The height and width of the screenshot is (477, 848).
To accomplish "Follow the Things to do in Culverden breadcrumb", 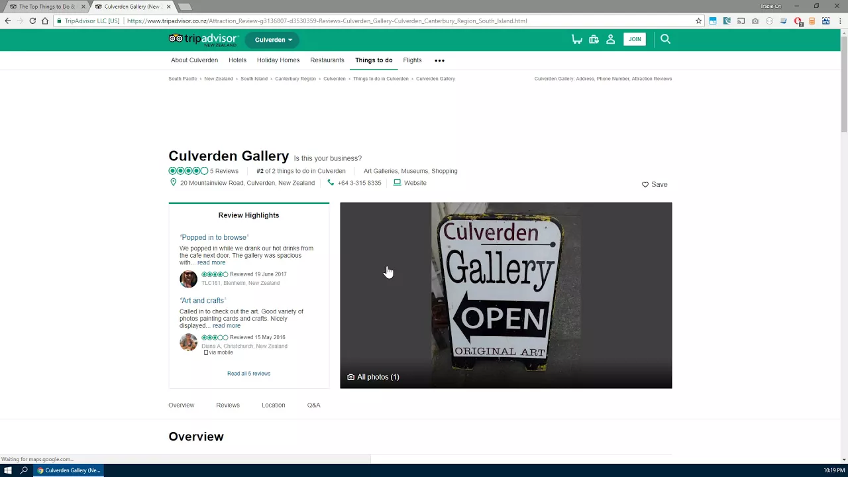I will coord(381,79).
